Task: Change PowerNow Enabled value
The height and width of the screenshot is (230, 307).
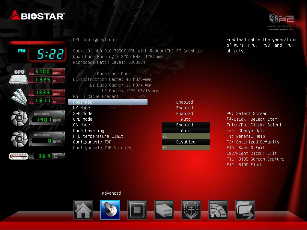Action: coord(185,102)
